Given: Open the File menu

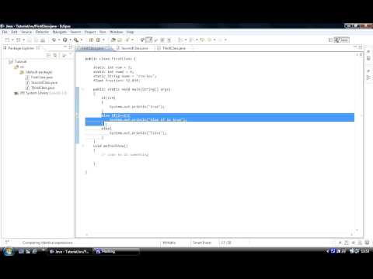Looking at the screenshot, I should pos(5,32).
